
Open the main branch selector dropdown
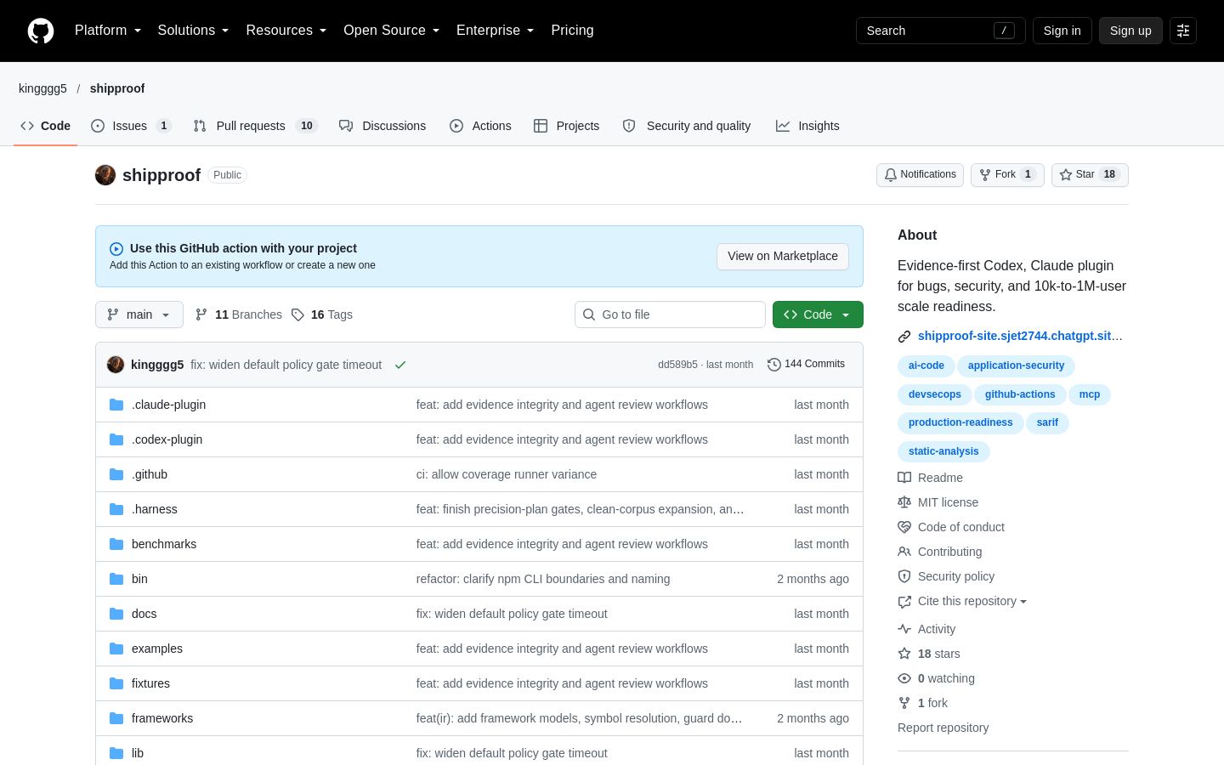[139, 314]
